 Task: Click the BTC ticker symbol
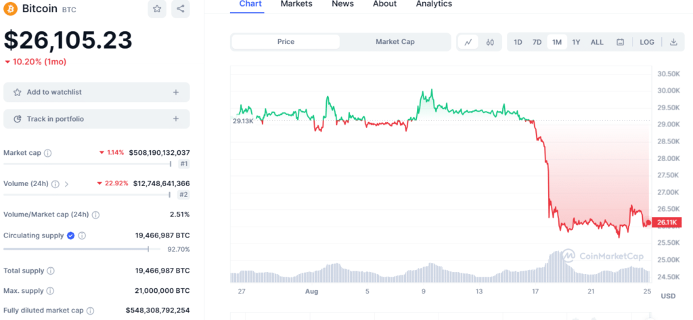point(69,9)
